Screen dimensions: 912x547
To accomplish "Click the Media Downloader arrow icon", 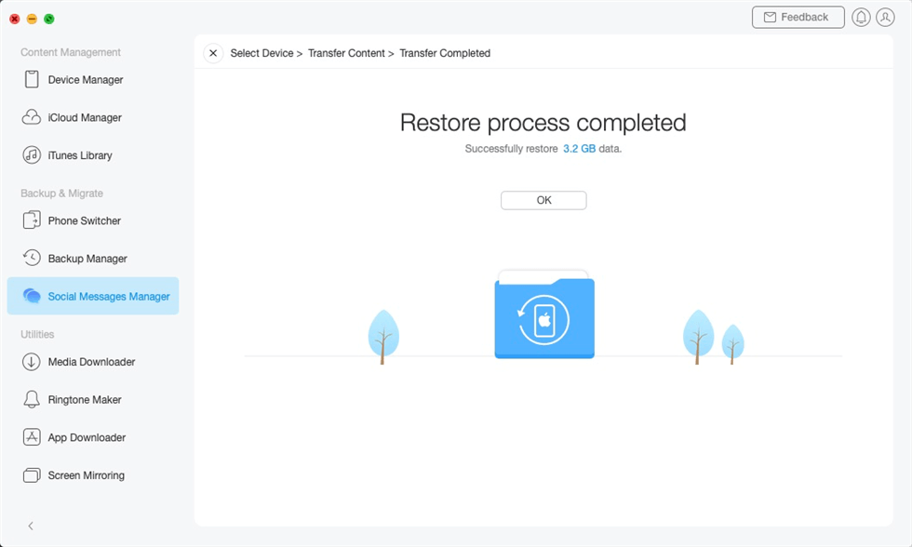I will point(32,362).
